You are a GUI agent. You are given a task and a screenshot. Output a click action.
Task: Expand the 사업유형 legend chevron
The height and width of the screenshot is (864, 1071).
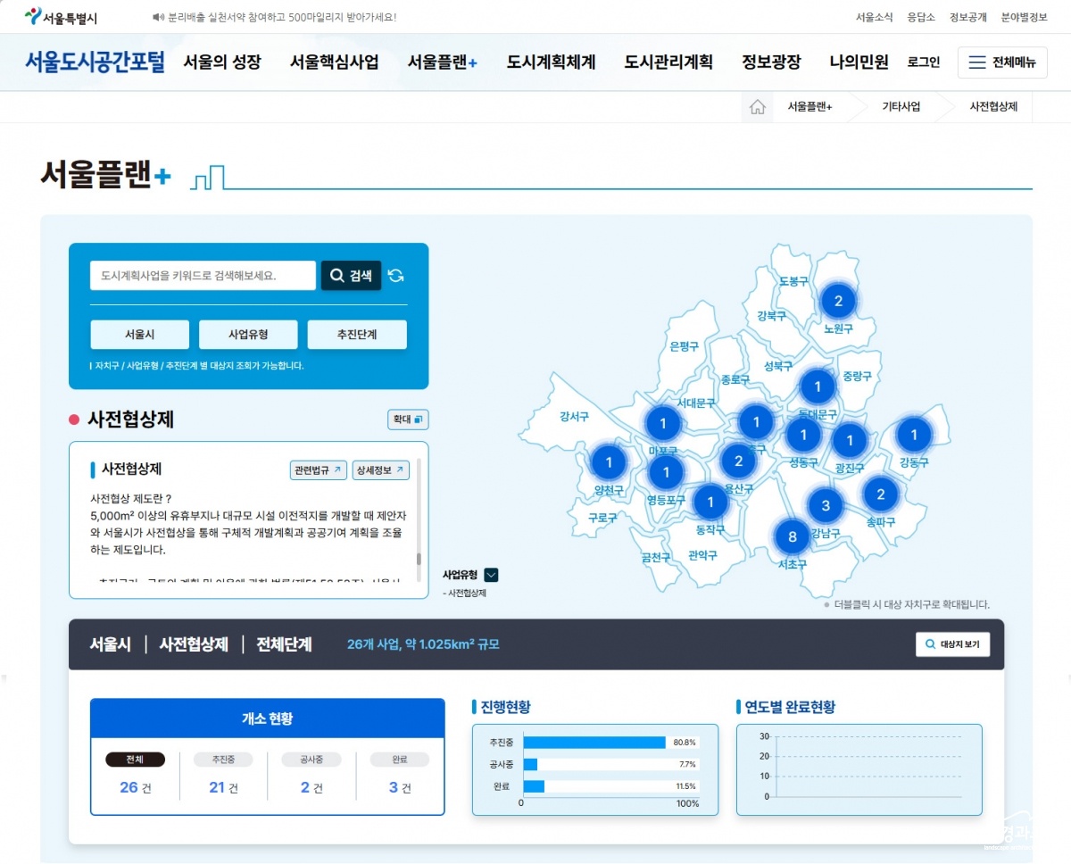[491, 575]
